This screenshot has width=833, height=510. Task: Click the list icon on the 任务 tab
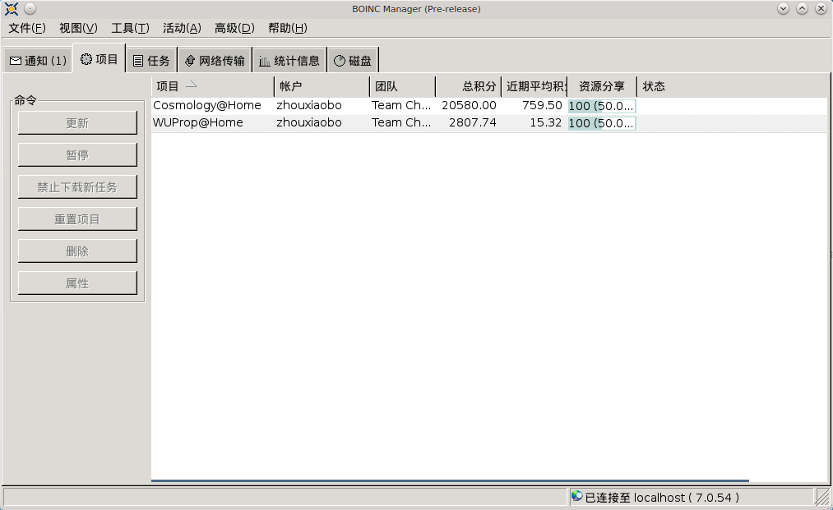[x=138, y=61]
